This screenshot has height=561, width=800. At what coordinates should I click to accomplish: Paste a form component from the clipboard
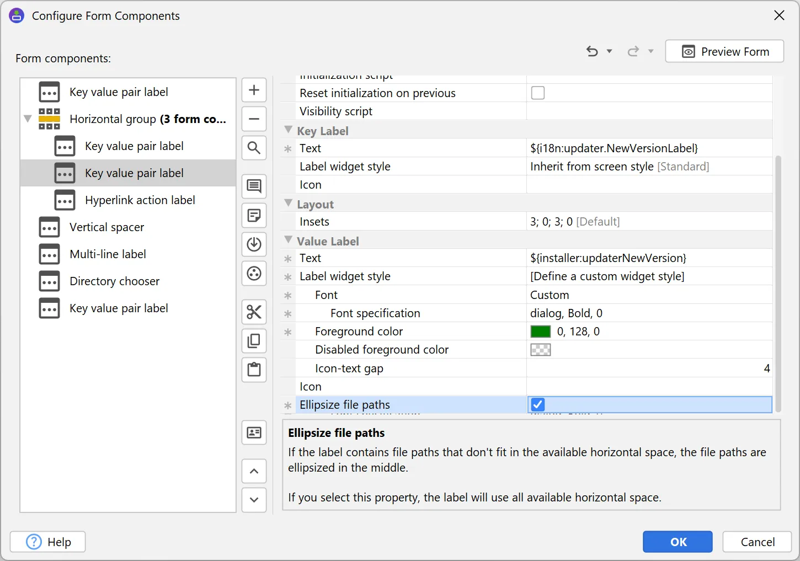254,370
